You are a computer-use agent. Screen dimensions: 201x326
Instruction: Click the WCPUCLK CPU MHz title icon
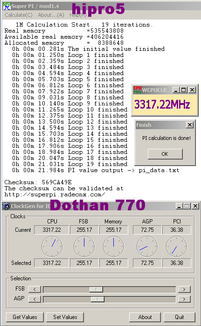pos(138,90)
